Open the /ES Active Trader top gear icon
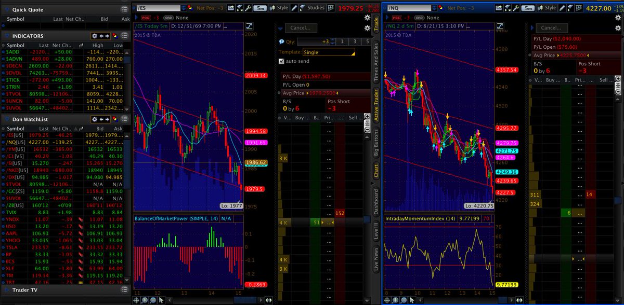This screenshot has width=624, height=305. [367, 18]
